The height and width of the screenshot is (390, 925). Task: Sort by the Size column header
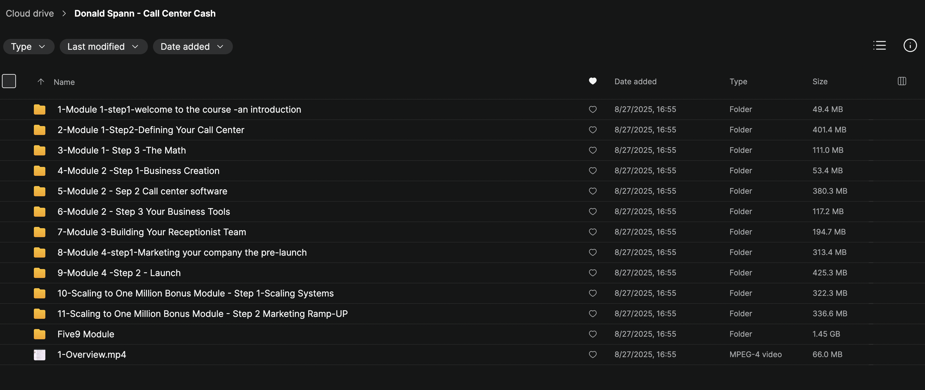[820, 82]
